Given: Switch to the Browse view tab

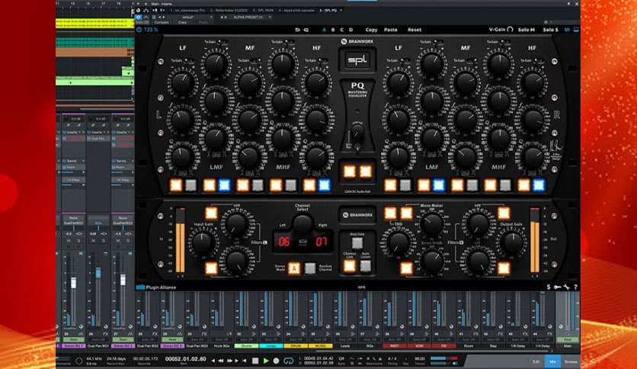Looking at the screenshot, I should click(x=571, y=361).
